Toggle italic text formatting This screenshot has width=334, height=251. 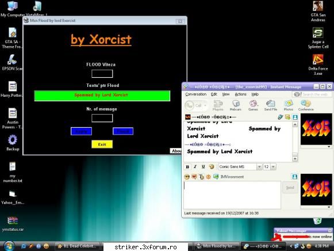tap(195, 167)
